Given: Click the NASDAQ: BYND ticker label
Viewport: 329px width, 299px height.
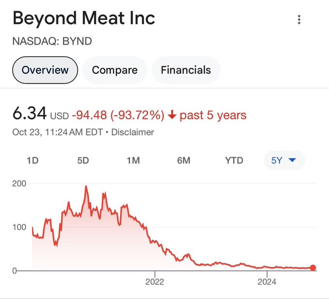Looking at the screenshot, I should pos(52,41).
